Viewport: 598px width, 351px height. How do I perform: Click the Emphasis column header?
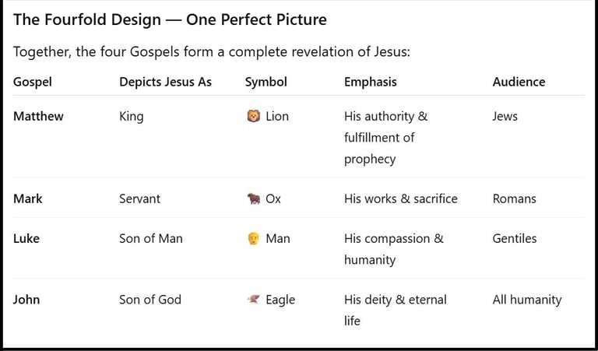(x=370, y=82)
